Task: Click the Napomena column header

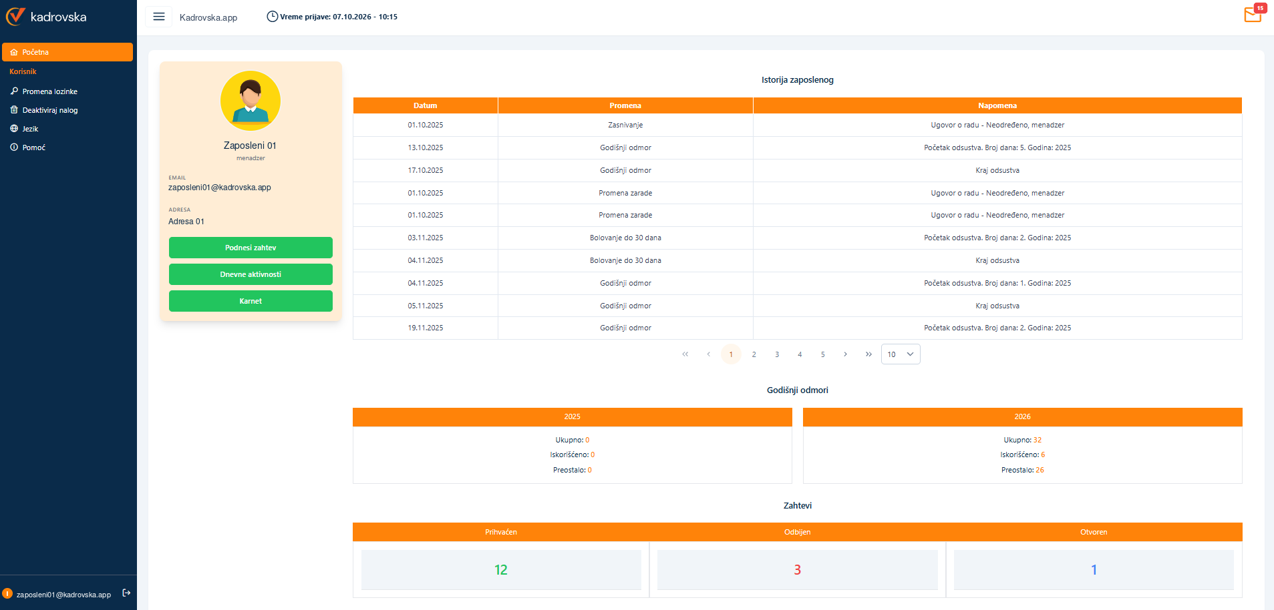Action: 997,105
